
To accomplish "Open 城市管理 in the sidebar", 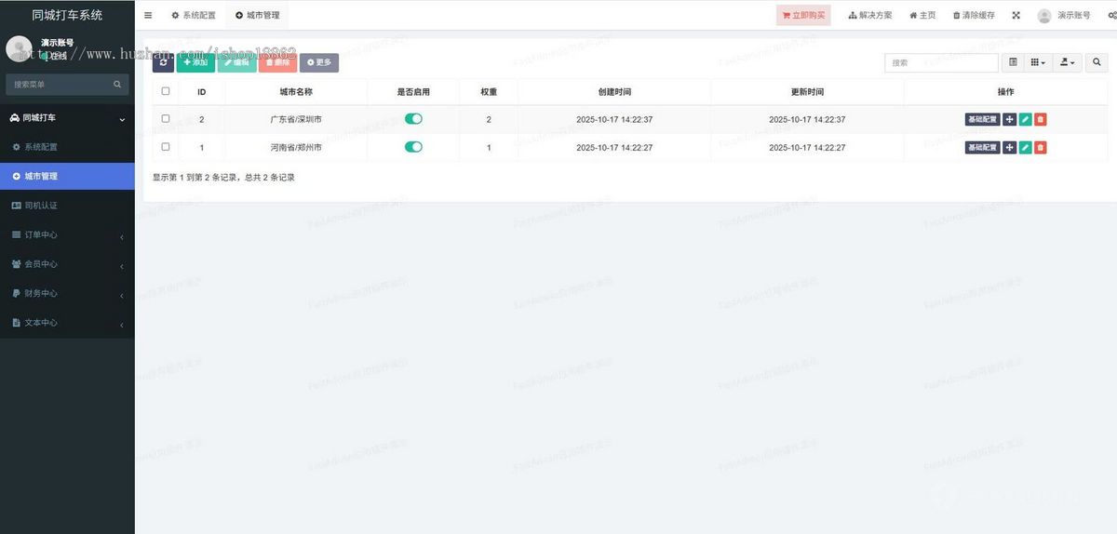I will point(67,176).
